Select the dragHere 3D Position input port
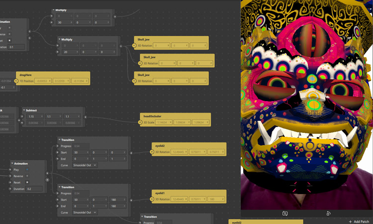Image resolution: width=373 pixels, height=224 pixels. [x=16, y=81]
